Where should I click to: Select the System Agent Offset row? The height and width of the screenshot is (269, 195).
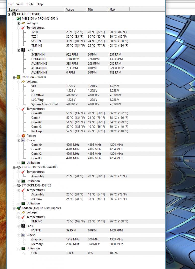coord(98,104)
